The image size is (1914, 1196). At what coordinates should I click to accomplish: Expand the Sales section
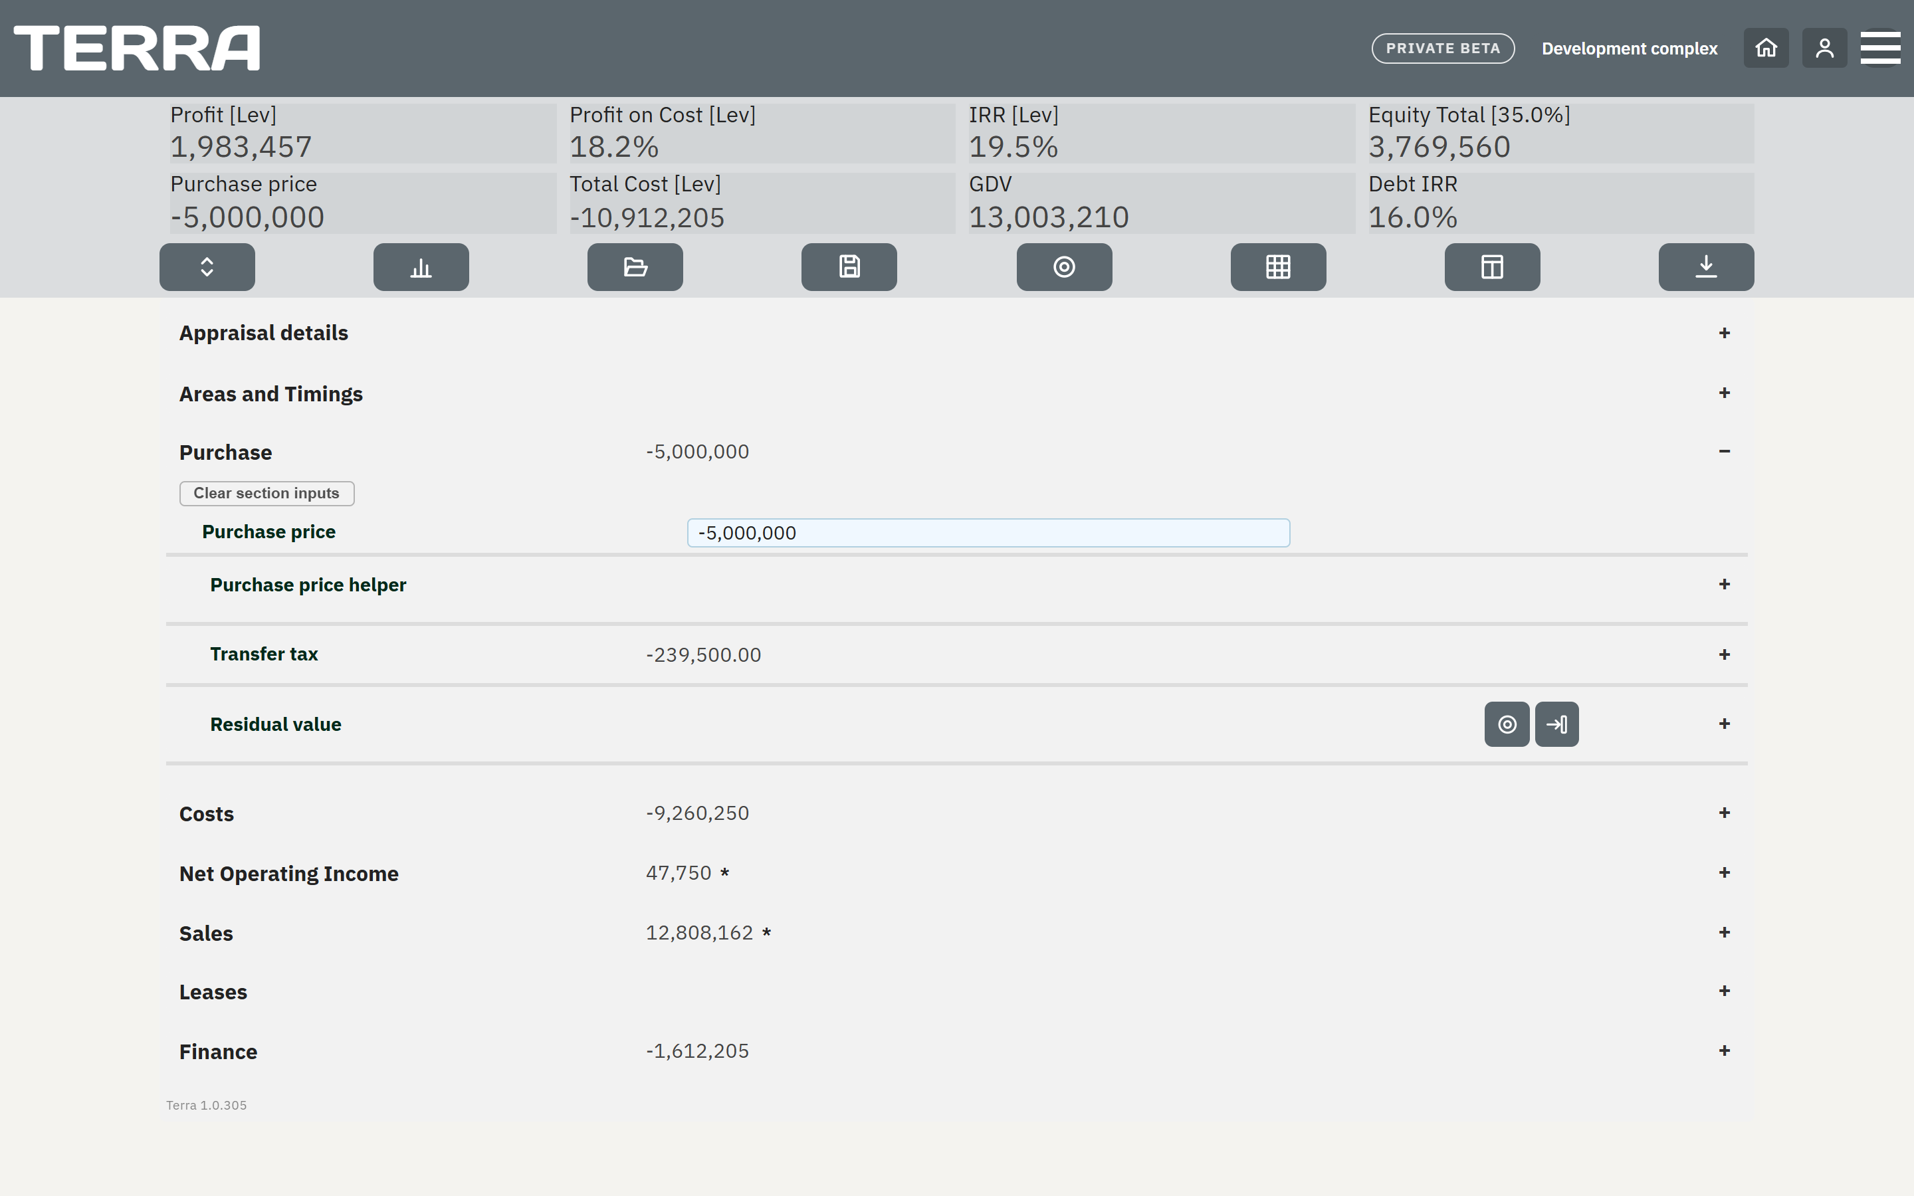pyautogui.click(x=1724, y=932)
